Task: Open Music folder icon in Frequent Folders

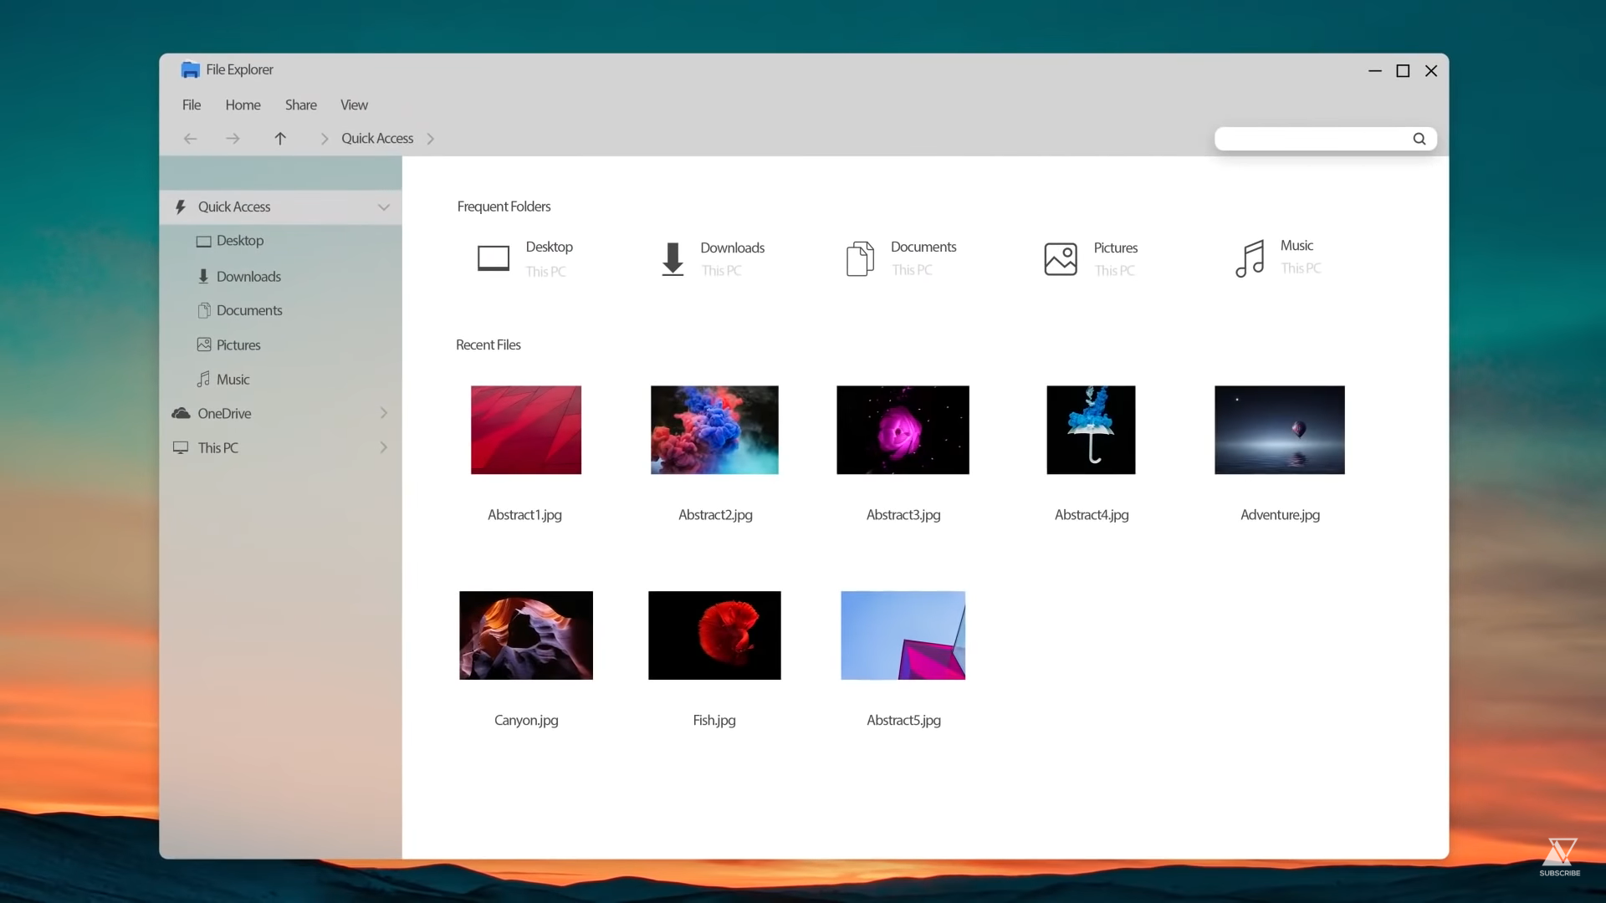Action: click(x=1250, y=258)
